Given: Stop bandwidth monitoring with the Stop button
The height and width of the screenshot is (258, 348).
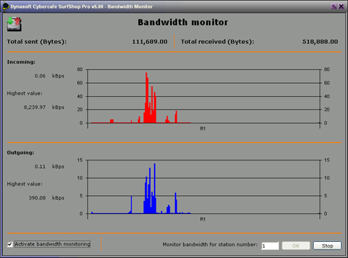Looking at the screenshot, I should 327,245.
